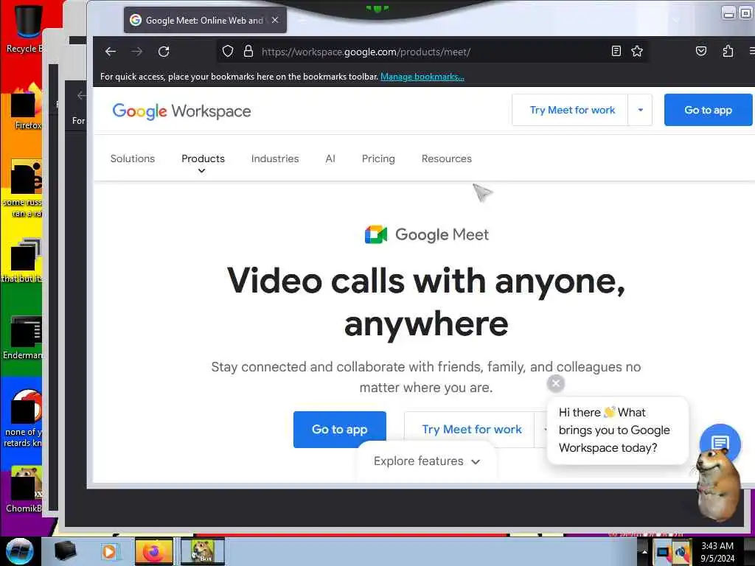Image resolution: width=755 pixels, height=566 pixels.
Task: Open the Industries menu
Action: [275, 159]
